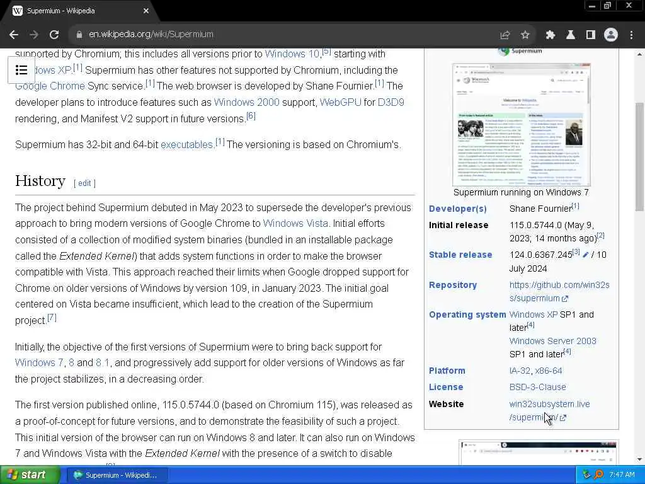The height and width of the screenshot is (484, 645).
Task: Share this page via share icon
Action: [505, 35]
